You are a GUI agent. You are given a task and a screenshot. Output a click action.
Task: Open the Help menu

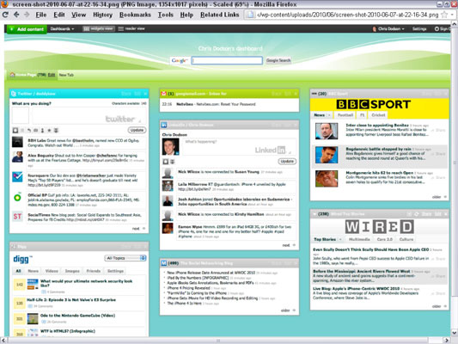186,15
